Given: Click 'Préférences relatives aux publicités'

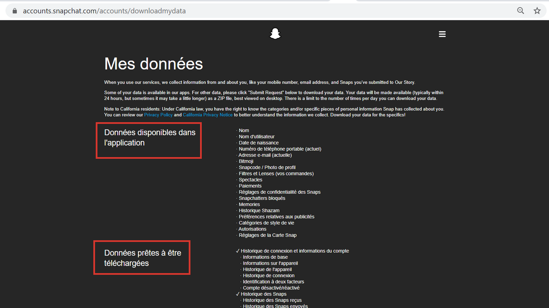Looking at the screenshot, I should [x=276, y=217].
